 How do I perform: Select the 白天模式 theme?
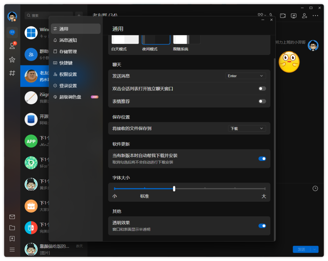pyautogui.click(x=125, y=39)
